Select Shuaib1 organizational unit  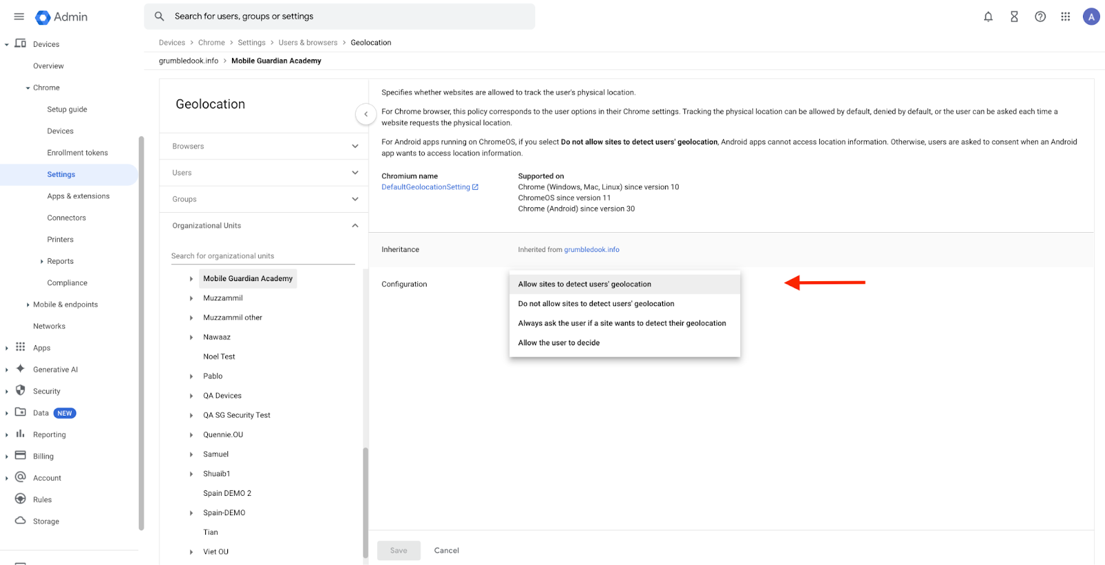[x=217, y=474]
